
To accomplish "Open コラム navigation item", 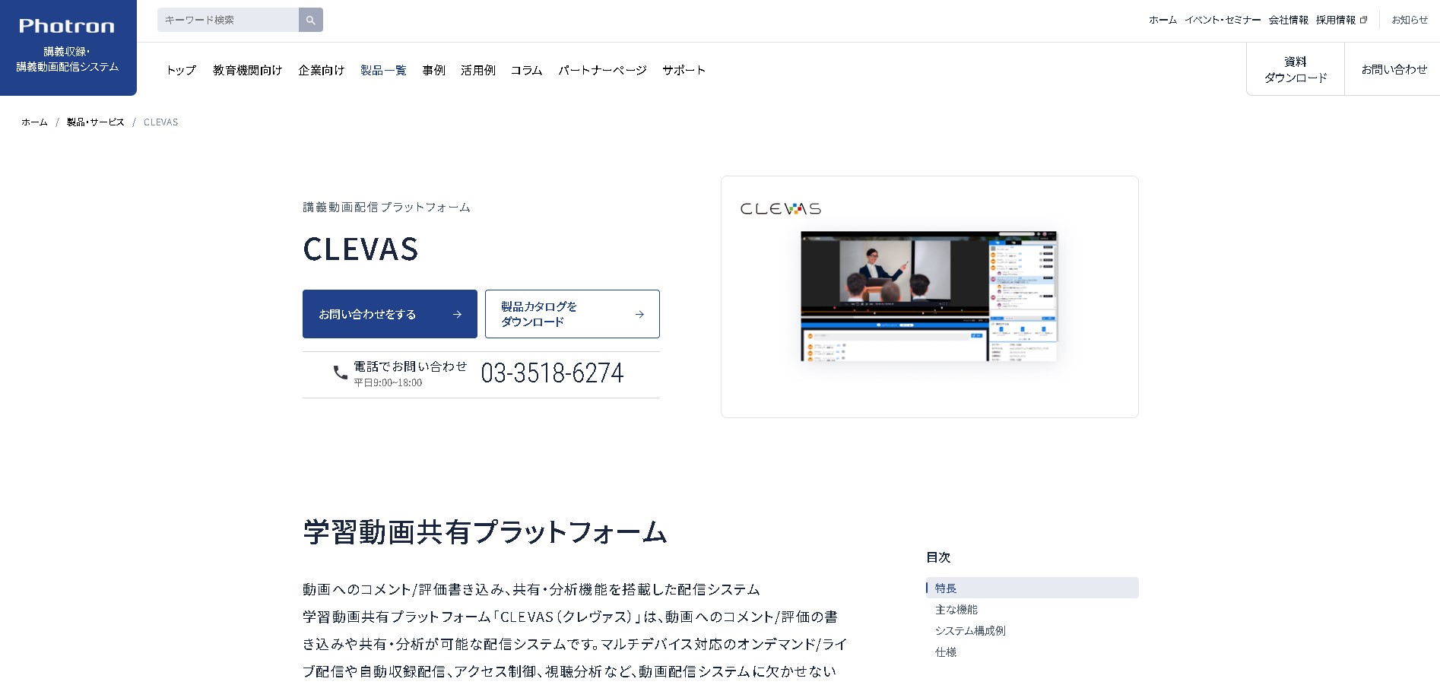I will click(526, 70).
